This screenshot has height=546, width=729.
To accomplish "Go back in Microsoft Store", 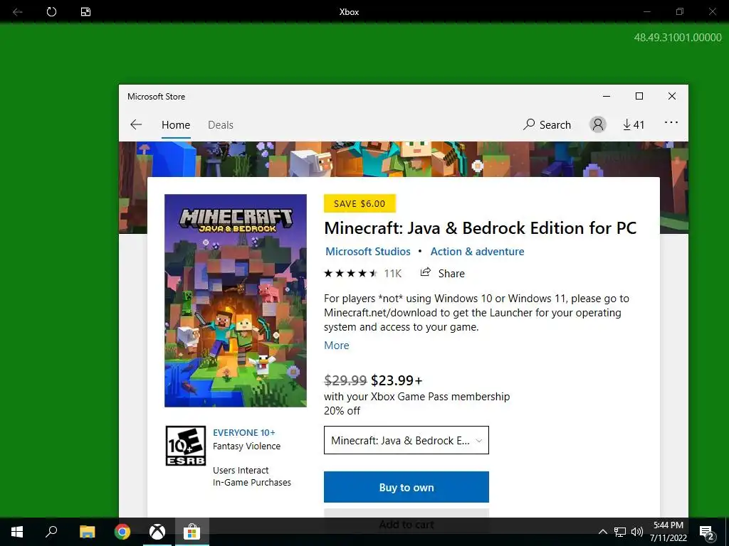I will pyautogui.click(x=136, y=124).
